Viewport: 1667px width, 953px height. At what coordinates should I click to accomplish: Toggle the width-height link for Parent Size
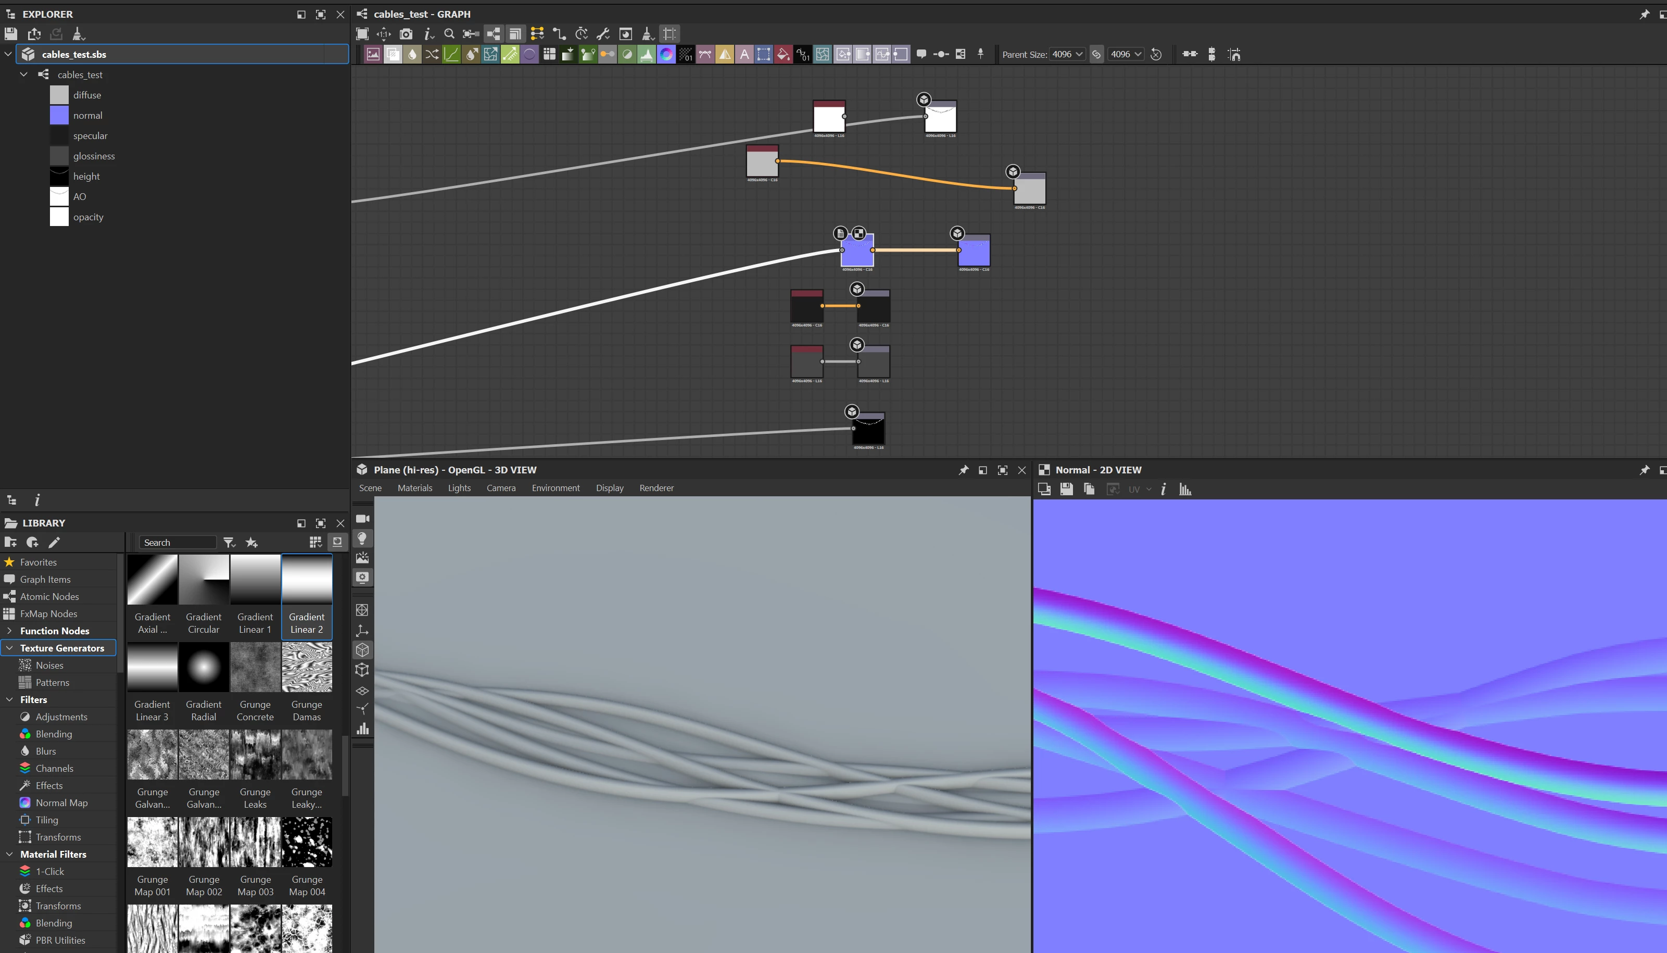pos(1096,54)
